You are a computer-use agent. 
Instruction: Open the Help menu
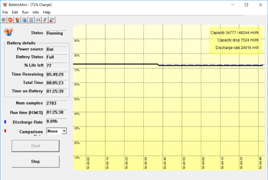click(x=47, y=12)
